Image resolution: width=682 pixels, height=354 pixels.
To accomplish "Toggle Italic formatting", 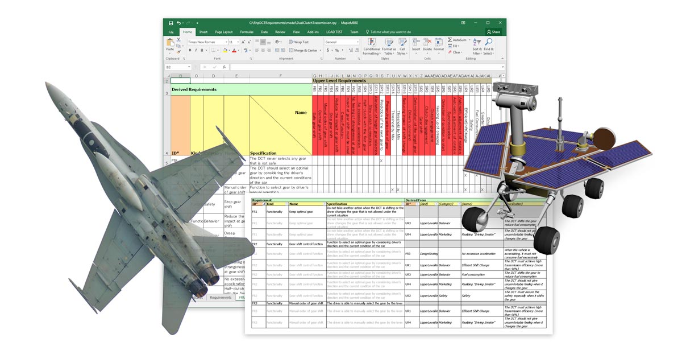I will [x=196, y=51].
